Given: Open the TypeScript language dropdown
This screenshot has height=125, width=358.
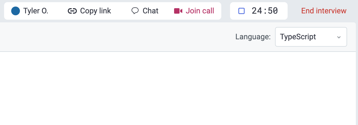Looking at the screenshot, I should 311,37.
